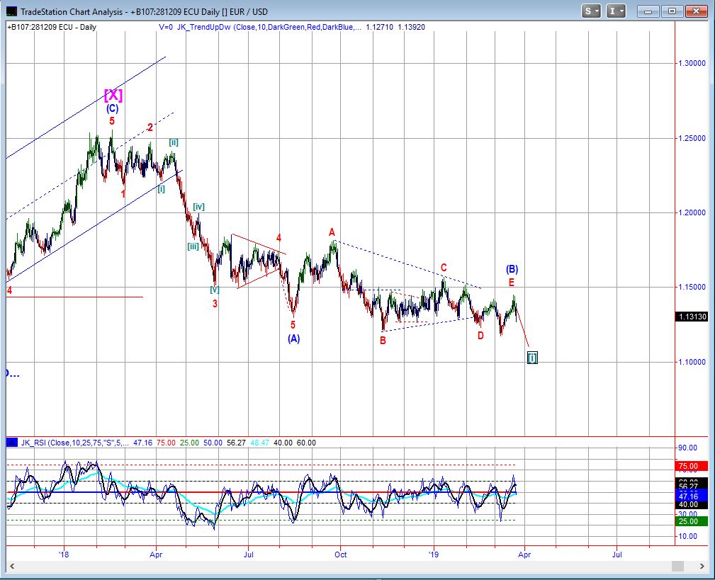This screenshot has height=580, width=715.
Task: Click the '19 year label on time axis
Action: (433, 555)
